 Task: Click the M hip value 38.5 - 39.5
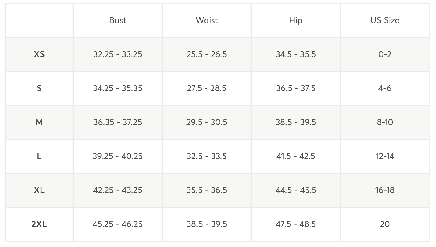(x=296, y=122)
